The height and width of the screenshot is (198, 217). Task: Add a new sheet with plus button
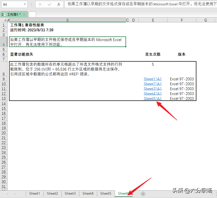coord(143,194)
